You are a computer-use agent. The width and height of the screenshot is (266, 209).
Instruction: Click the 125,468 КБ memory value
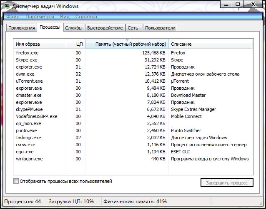(154, 53)
